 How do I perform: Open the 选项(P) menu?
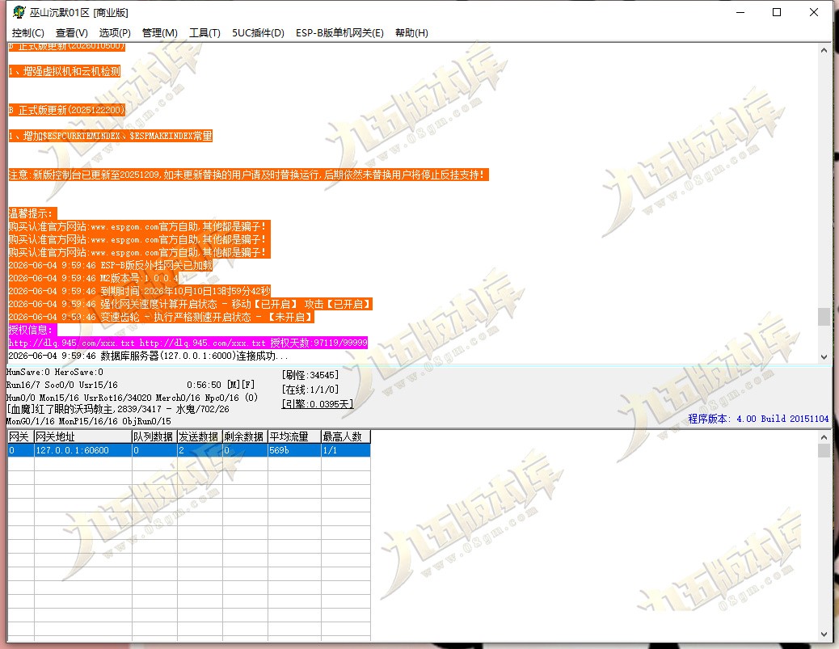(x=115, y=32)
